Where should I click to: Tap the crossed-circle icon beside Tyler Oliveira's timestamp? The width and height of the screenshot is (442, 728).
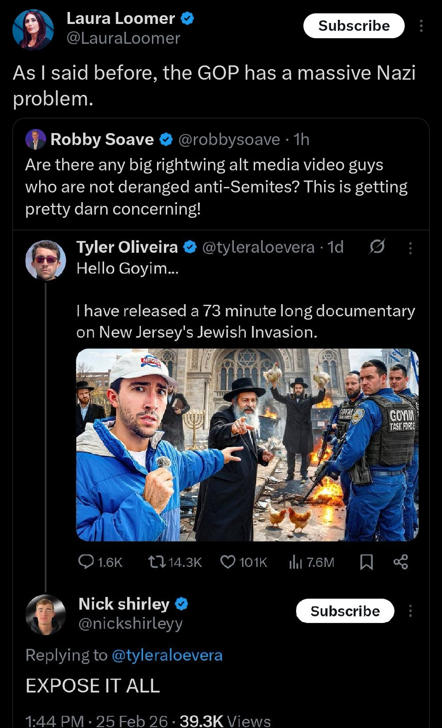[x=377, y=247]
